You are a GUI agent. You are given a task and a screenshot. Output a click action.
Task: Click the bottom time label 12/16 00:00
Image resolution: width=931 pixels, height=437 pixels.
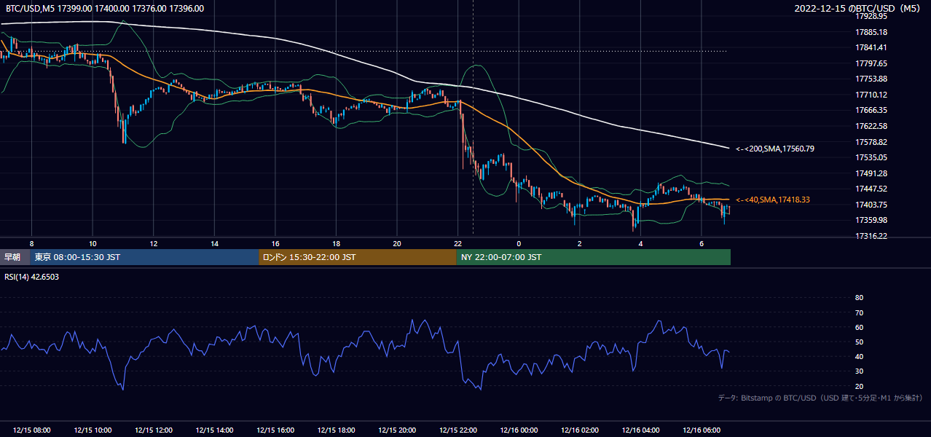[x=519, y=430]
